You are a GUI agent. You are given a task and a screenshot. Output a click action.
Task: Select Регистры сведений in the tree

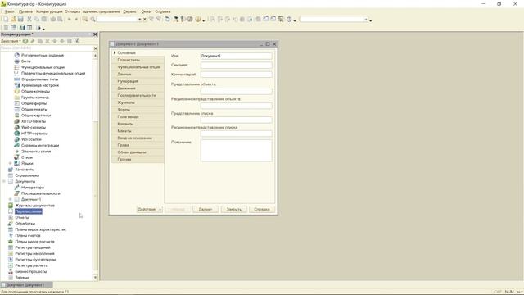[33, 247]
